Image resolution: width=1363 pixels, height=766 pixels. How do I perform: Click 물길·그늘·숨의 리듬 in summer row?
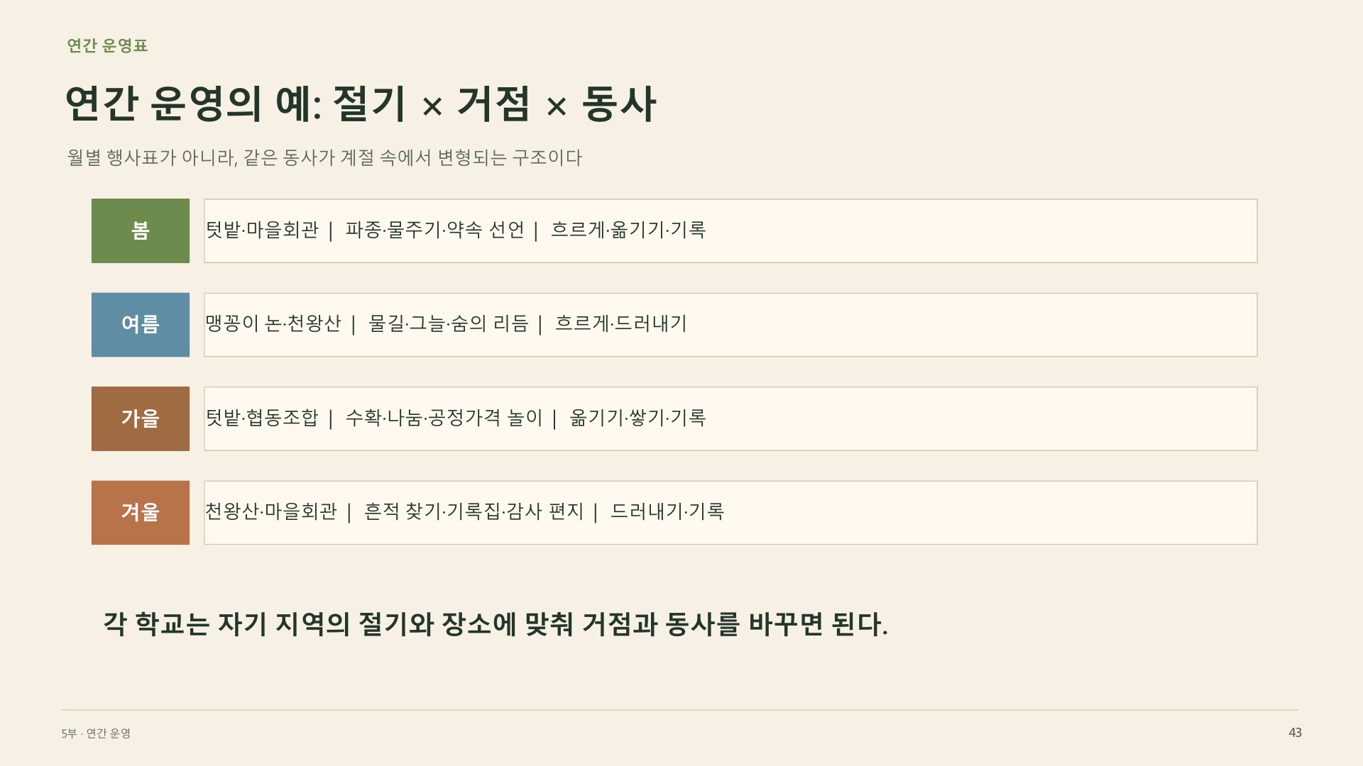449,324
